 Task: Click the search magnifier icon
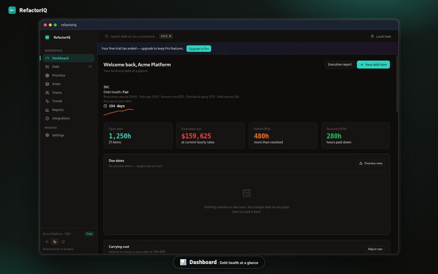click(107, 36)
